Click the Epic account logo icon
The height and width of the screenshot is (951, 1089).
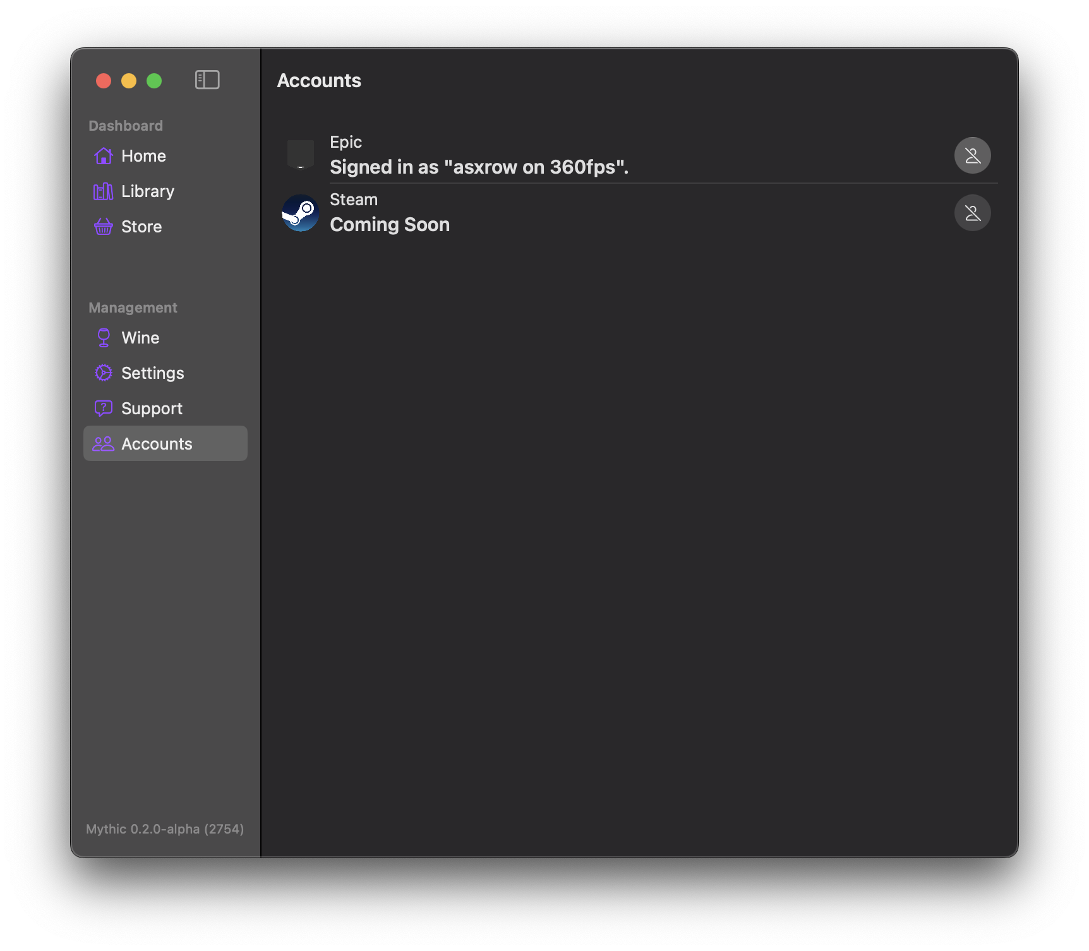[x=301, y=155]
